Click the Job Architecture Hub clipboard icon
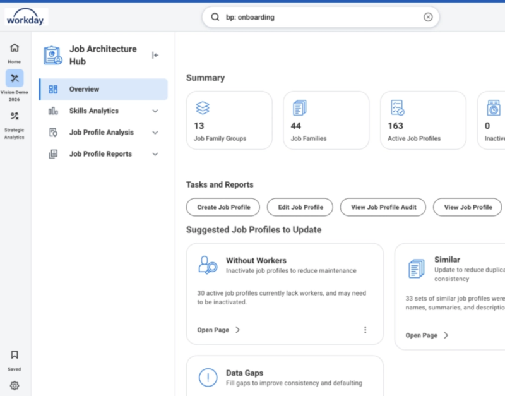Image resolution: width=505 pixels, height=396 pixels. tap(53, 55)
